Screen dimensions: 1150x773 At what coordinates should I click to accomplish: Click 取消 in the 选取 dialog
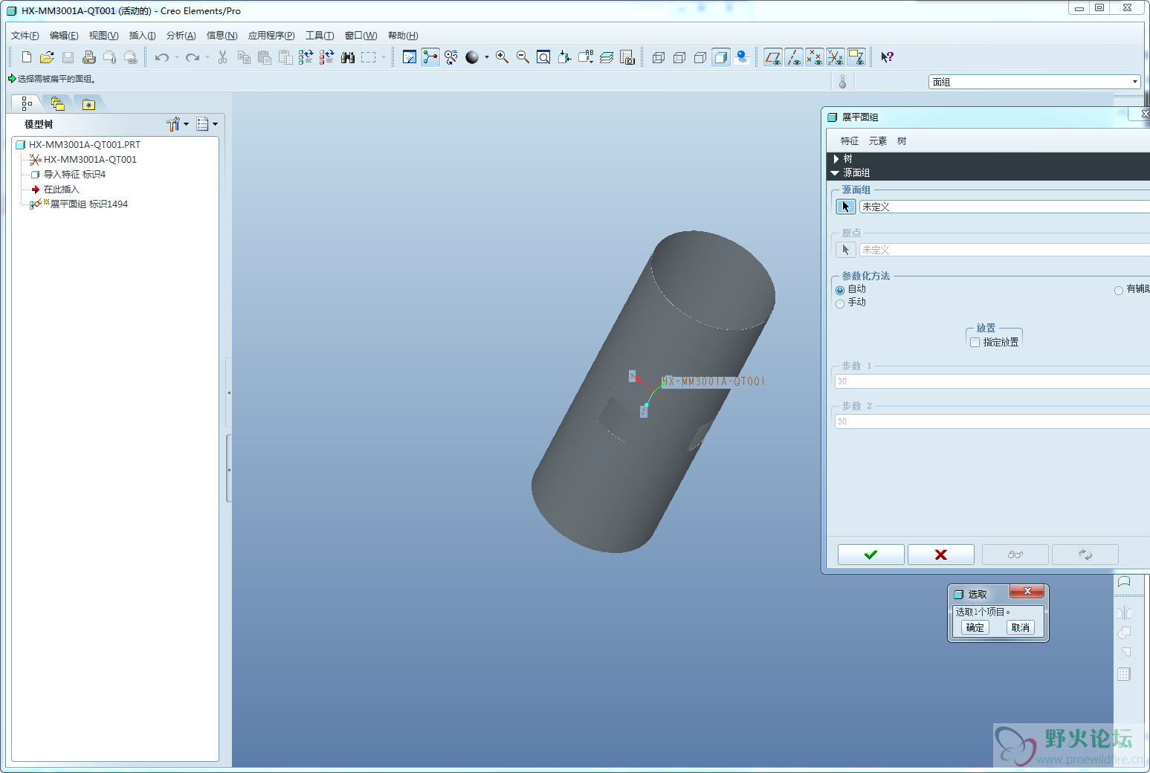click(1021, 628)
